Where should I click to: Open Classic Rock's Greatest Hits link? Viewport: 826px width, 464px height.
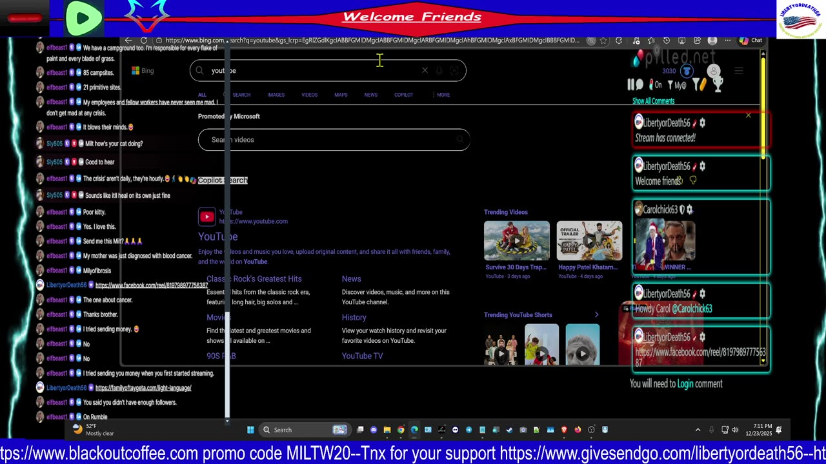click(x=254, y=279)
